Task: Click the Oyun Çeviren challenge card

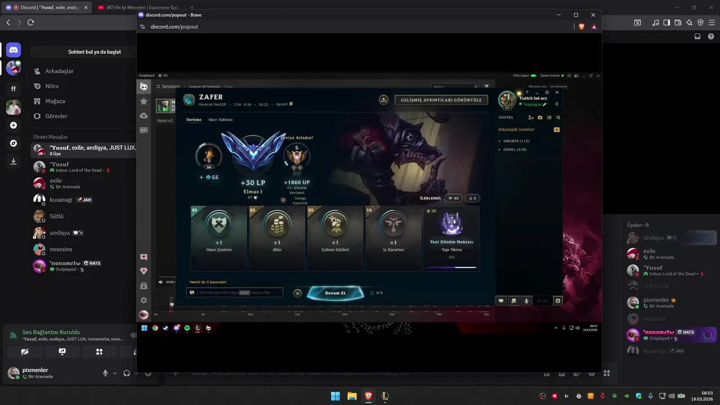Action: pyautogui.click(x=219, y=238)
